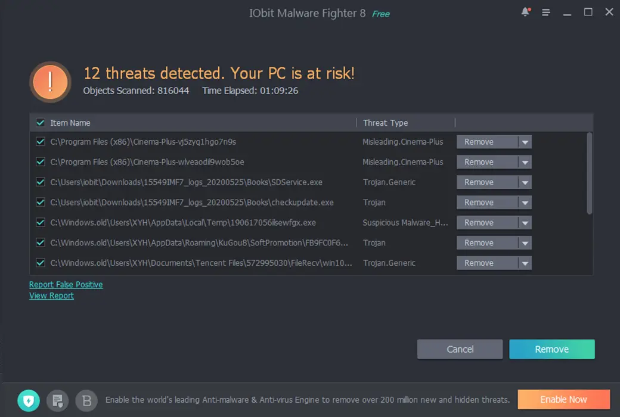Click Remove for the Tencent Files row
The width and height of the screenshot is (620, 417).
coord(487,263)
